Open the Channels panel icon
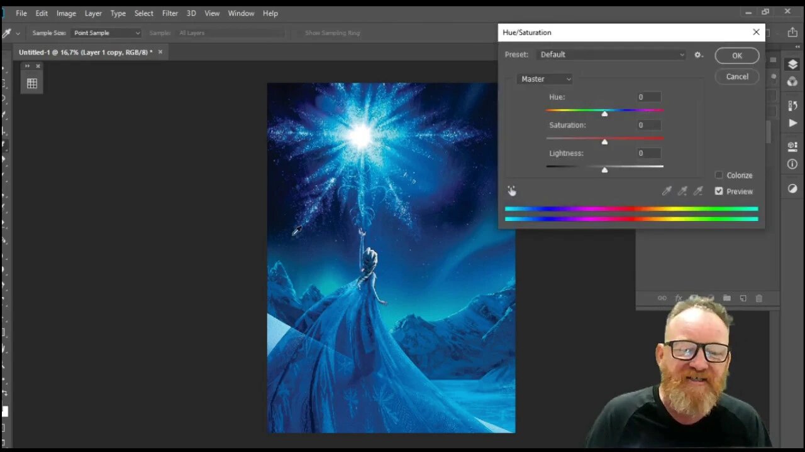Image resolution: width=805 pixels, height=452 pixels. click(792, 82)
